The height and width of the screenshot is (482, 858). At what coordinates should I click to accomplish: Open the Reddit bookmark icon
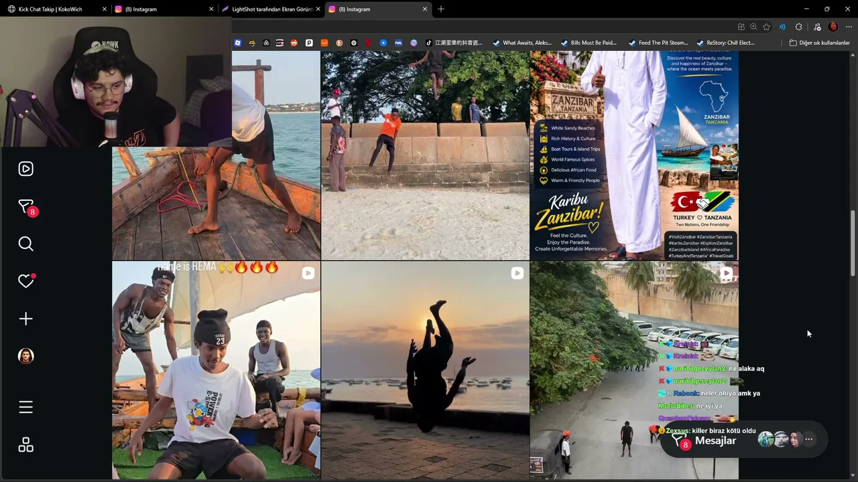294,43
